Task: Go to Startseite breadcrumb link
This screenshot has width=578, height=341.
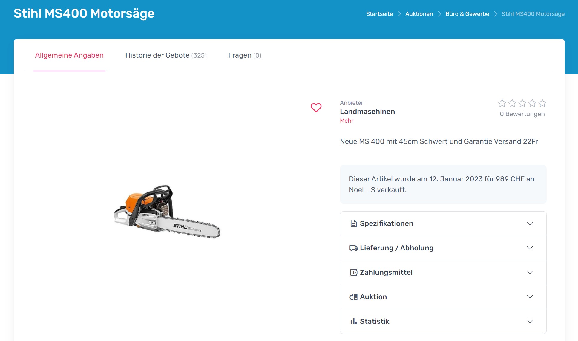Action: [x=379, y=14]
